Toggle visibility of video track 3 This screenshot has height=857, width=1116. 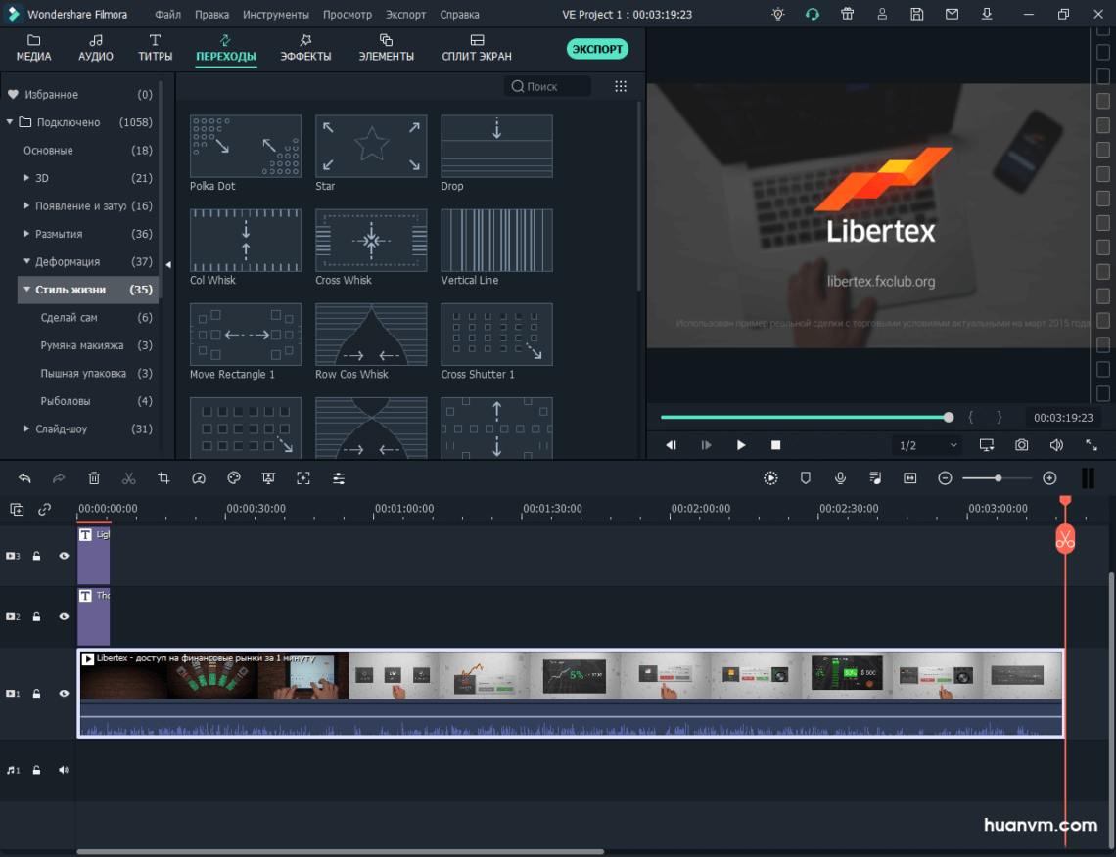(x=64, y=556)
